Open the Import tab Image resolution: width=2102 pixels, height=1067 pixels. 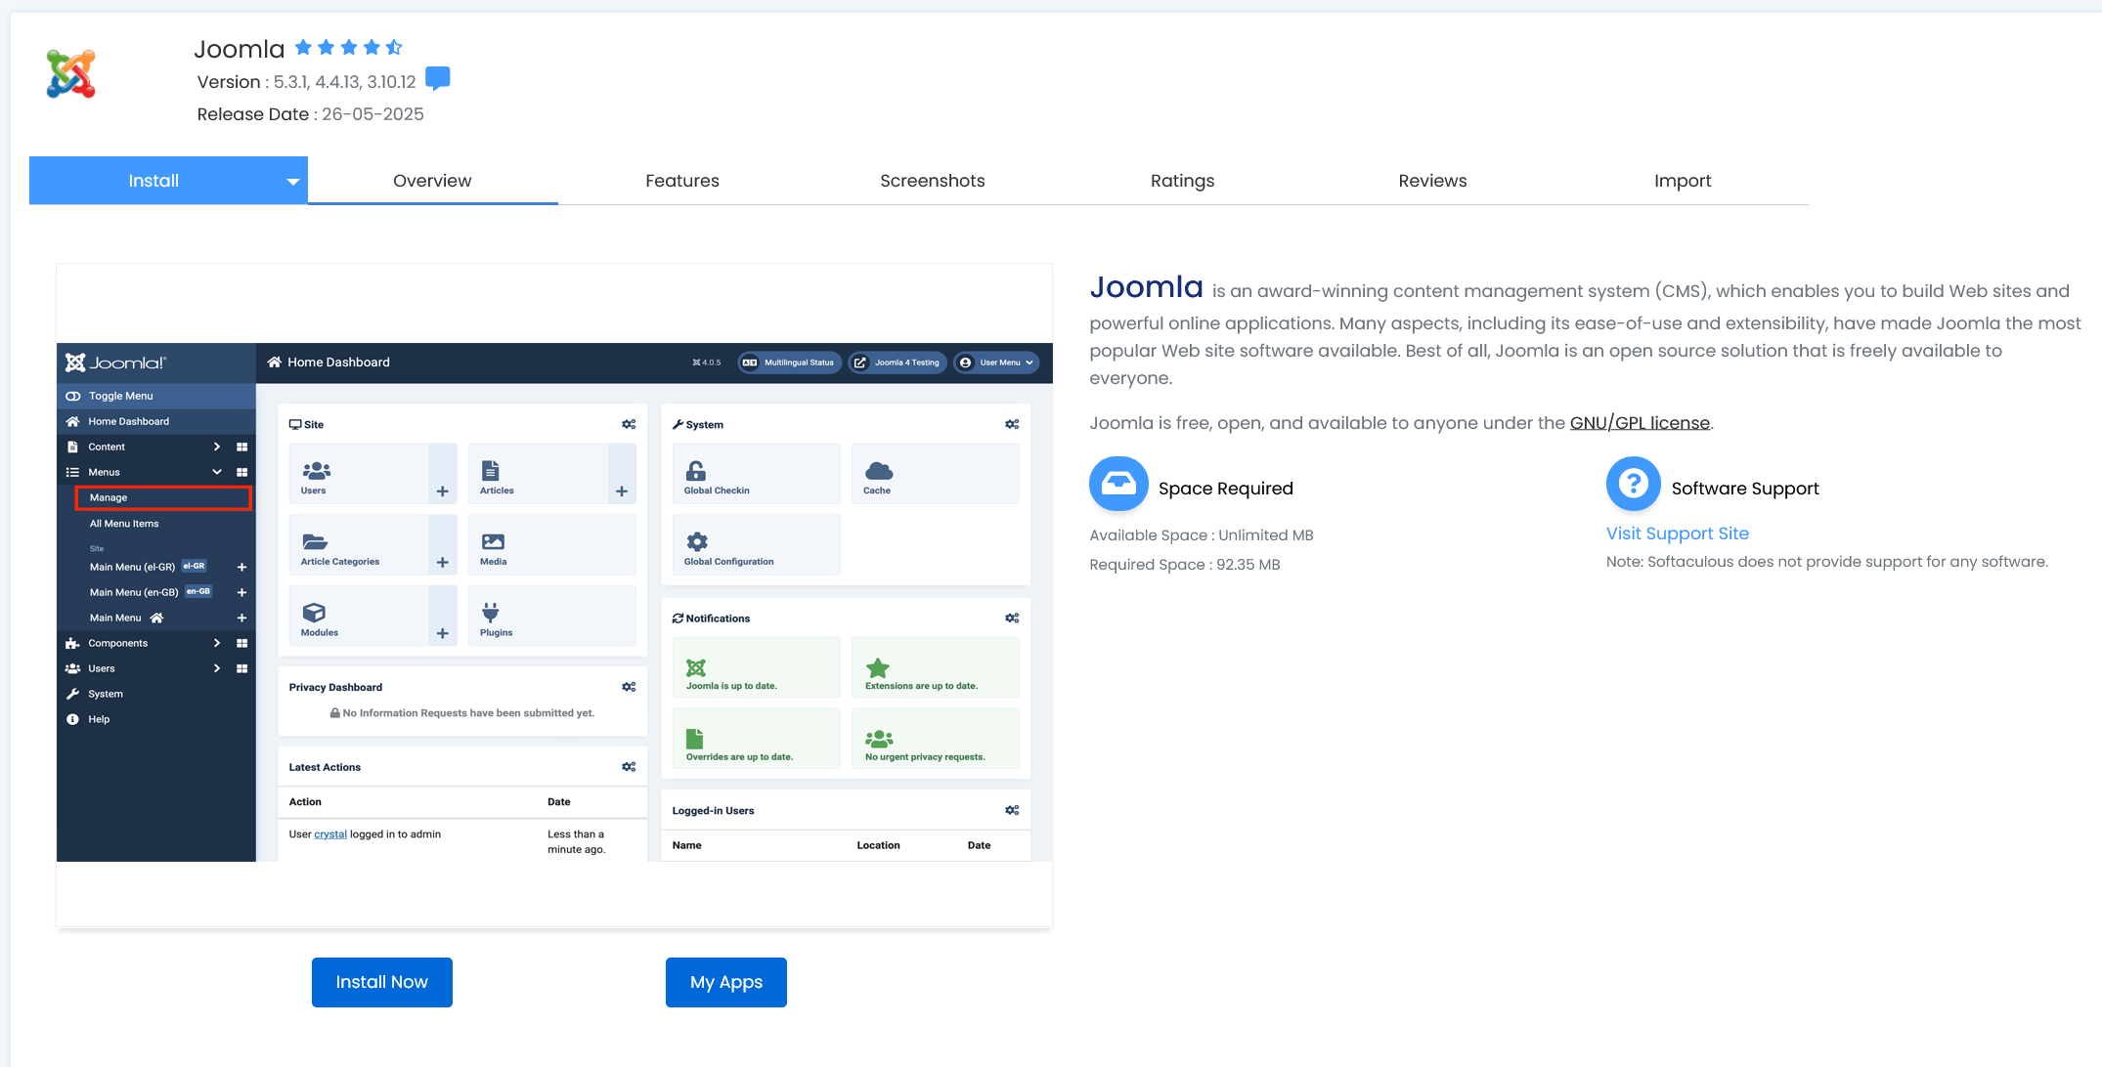coord(1683,181)
